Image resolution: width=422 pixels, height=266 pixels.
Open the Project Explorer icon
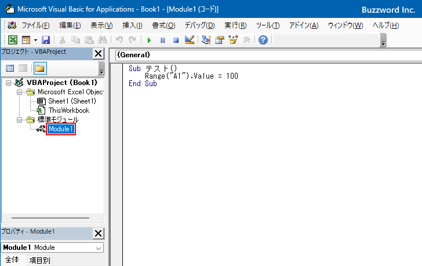tap(206, 40)
